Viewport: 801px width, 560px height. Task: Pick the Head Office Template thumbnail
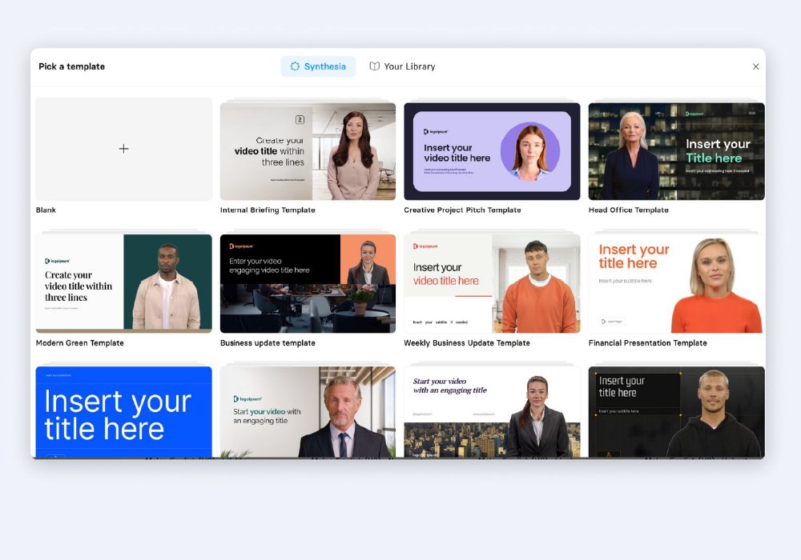point(676,151)
